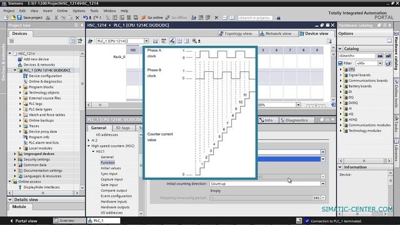Expand Watch and force tables folder
Viewport: 400px width, 225px height.
pos(21,115)
